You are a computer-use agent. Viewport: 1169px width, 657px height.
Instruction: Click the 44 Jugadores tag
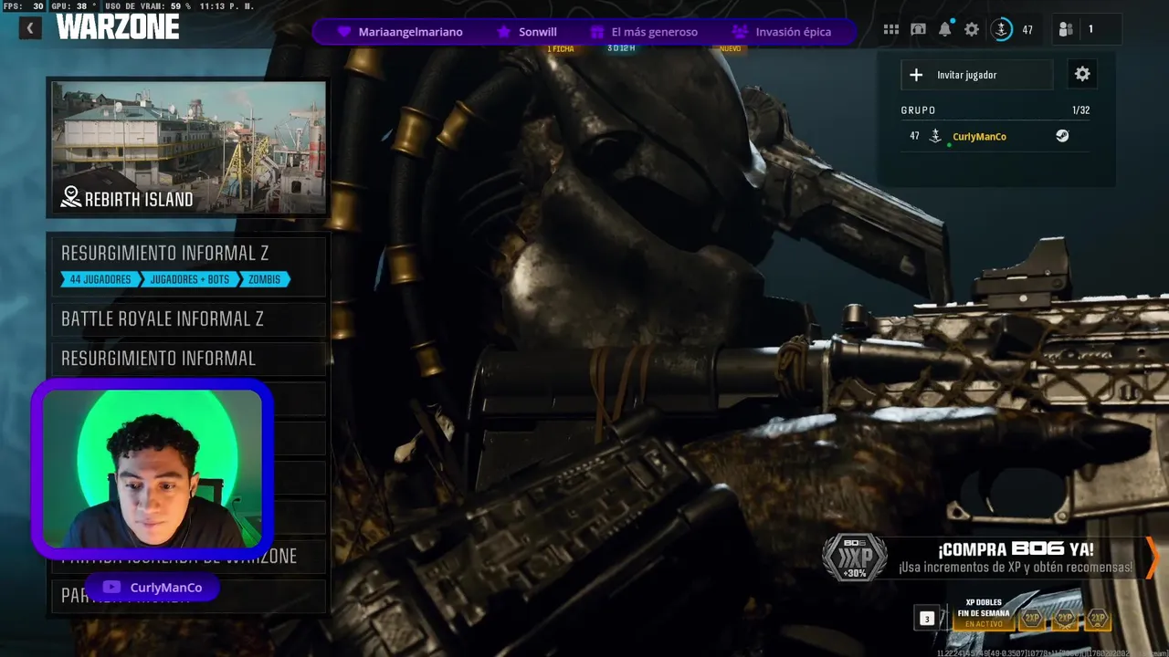coord(100,279)
